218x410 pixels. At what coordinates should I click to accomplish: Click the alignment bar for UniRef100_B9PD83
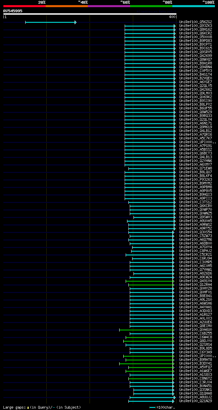click(x=150, y=41)
